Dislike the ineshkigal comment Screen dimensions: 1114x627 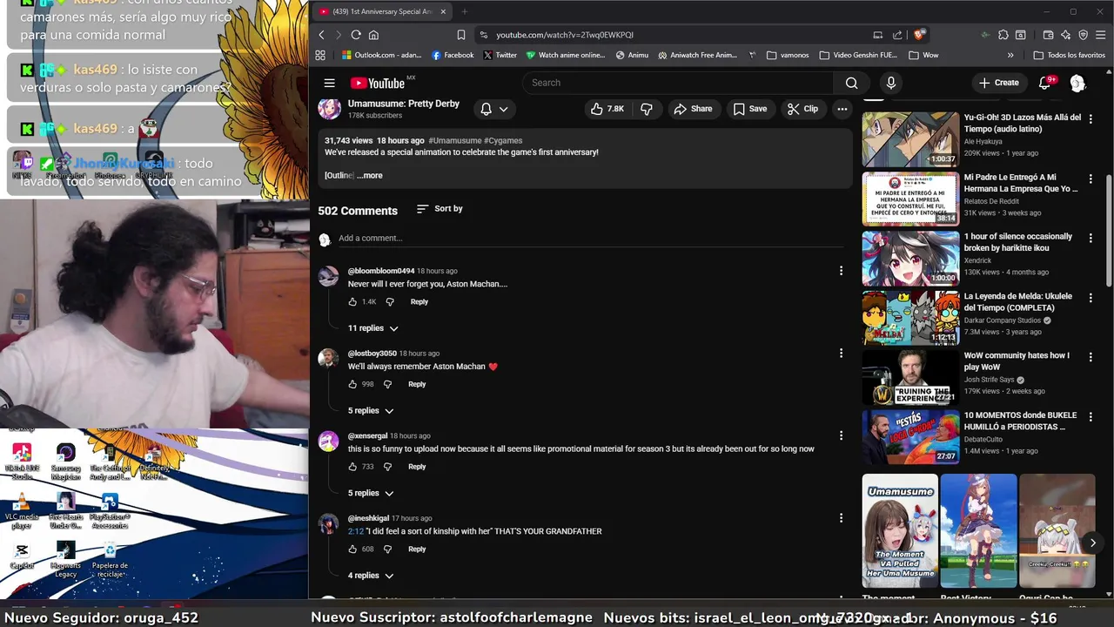coord(387,549)
